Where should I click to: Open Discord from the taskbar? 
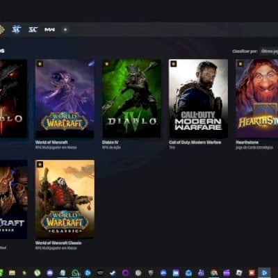(x=50, y=273)
